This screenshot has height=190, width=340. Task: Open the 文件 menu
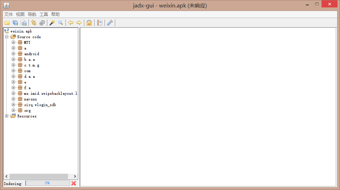coord(9,14)
